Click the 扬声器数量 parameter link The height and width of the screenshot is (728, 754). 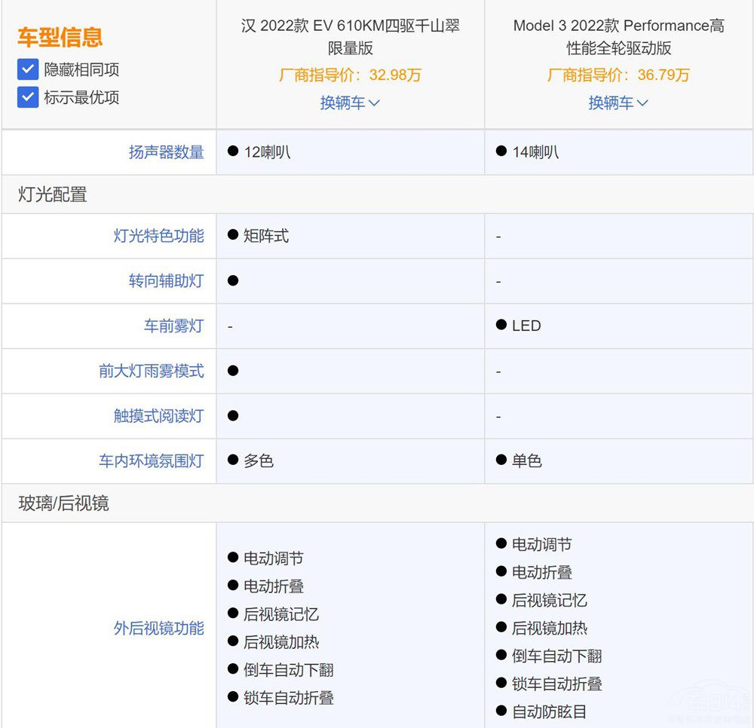pos(166,152)
